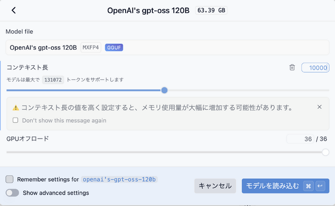This screenshot has height=206, width=335.
Task: Click the MXFP4 quantization badge
Action: tap(91, 48)
